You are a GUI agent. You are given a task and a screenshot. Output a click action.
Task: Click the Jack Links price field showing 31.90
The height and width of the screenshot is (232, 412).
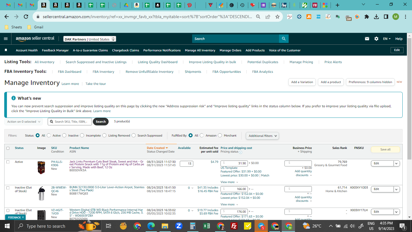[x=234, y=163]
